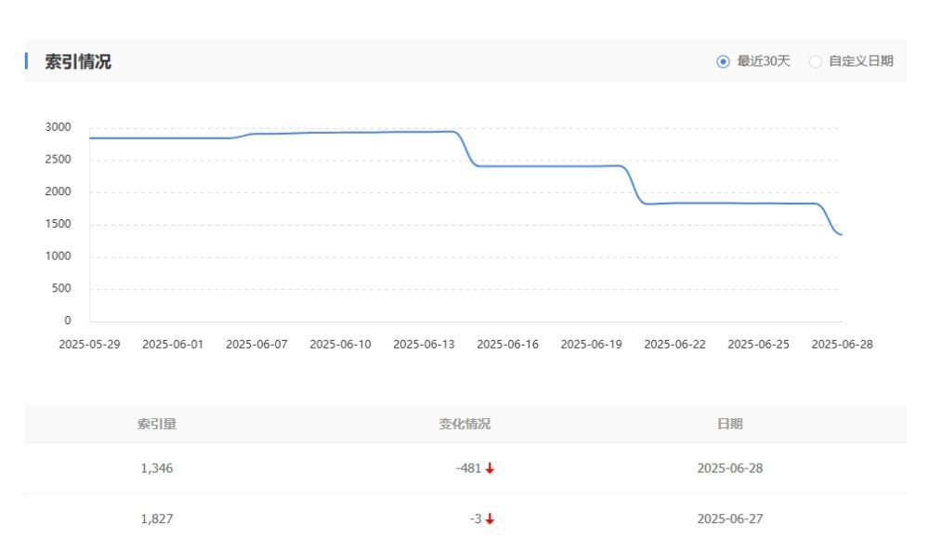Click the 索引量 column header
This screenshot has width=929, height=538.
[157, 424]
